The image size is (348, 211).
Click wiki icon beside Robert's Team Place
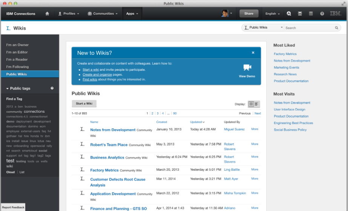pos(82,144)
